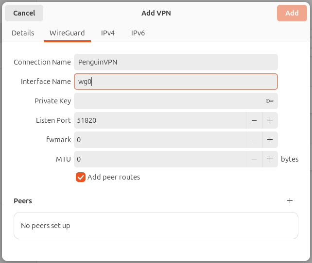Click the MTU value field
The image size is (312, 263).
[x=160, y=159]
